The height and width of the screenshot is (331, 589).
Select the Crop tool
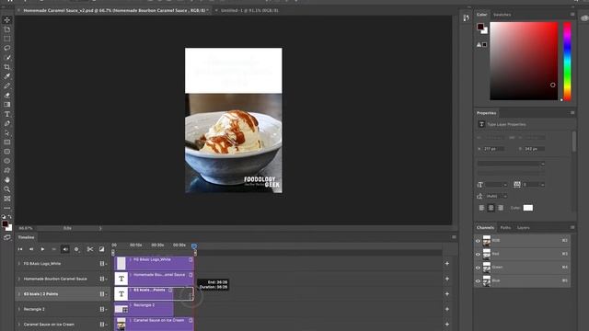point(6,67)
